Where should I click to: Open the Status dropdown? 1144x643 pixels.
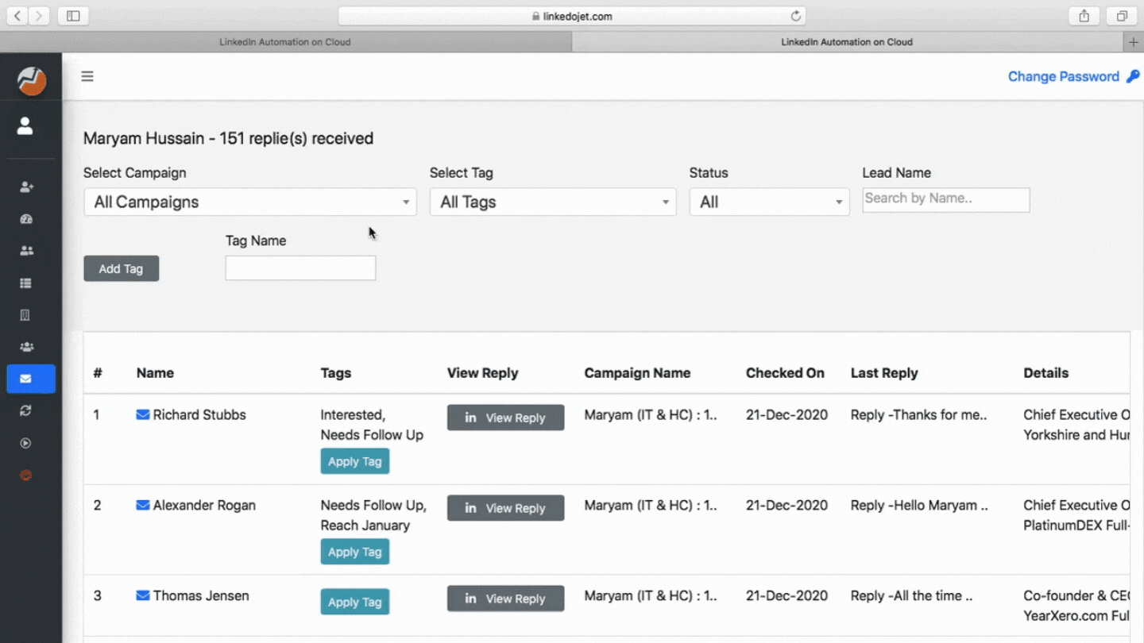[769, 202]
